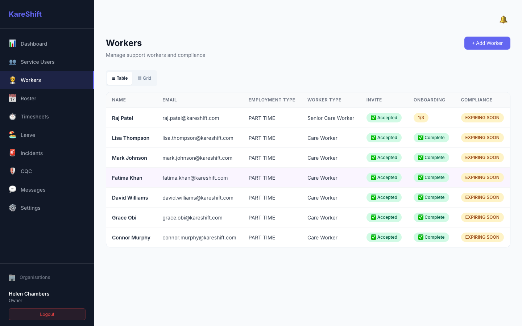Click Raj Patel's 1/3 onboarding badge
522x326 pixels.
pos(421,118)
